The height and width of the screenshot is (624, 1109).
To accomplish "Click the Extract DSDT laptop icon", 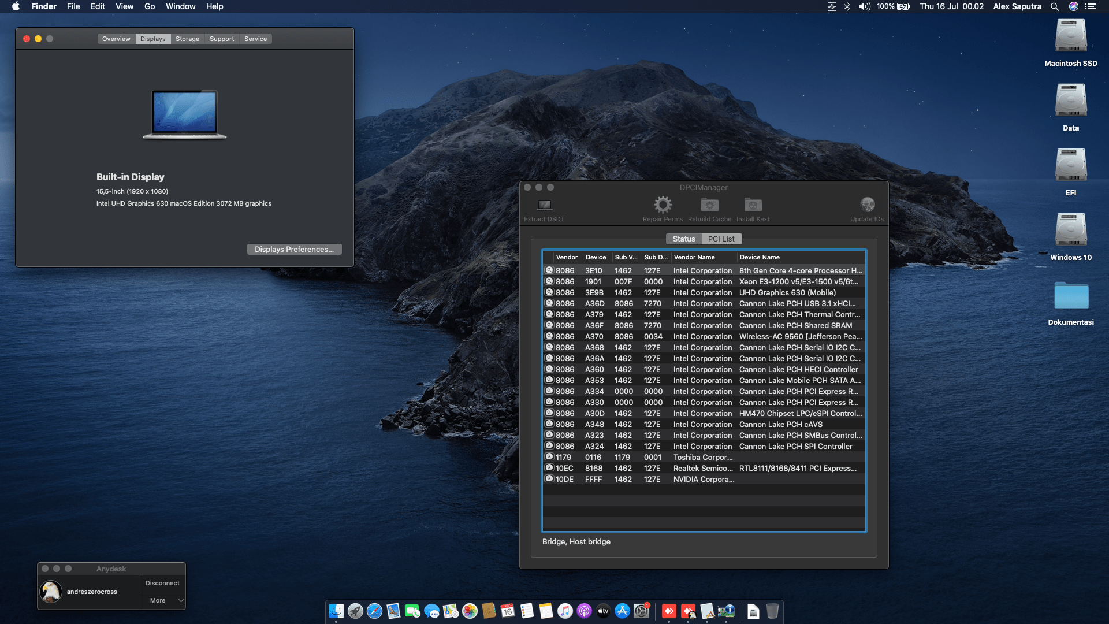I will pos(544,205).
